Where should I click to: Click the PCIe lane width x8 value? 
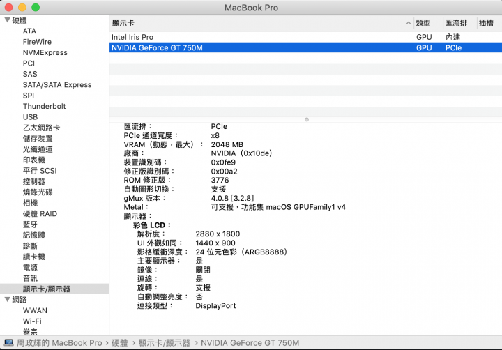tap(215, 135)
